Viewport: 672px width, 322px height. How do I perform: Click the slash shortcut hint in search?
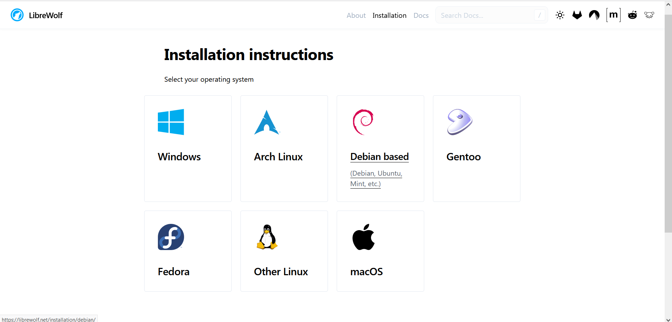coord(539,15)
